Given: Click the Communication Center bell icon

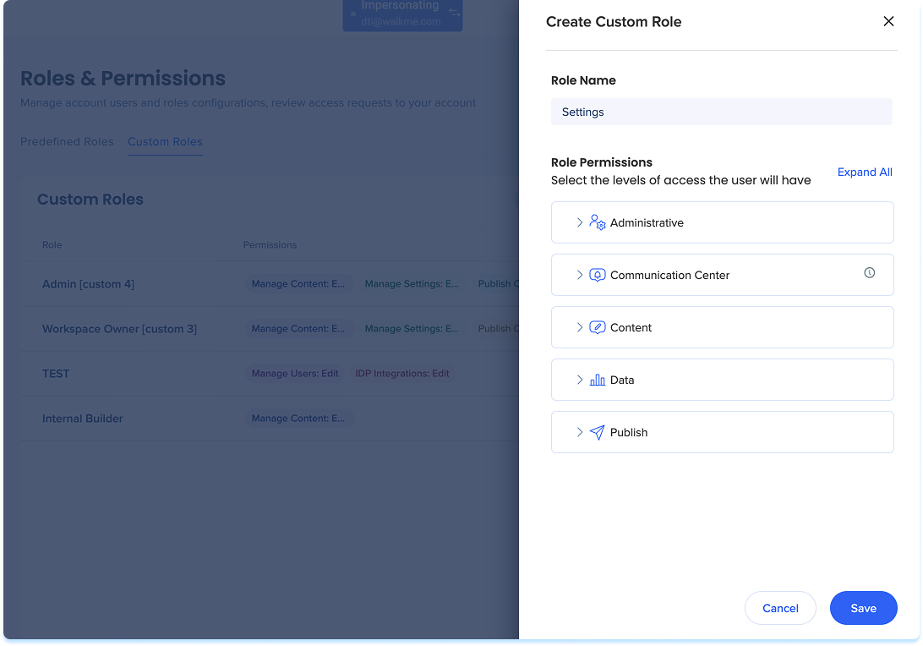Looking at the screenshot, I should (597, 275).
